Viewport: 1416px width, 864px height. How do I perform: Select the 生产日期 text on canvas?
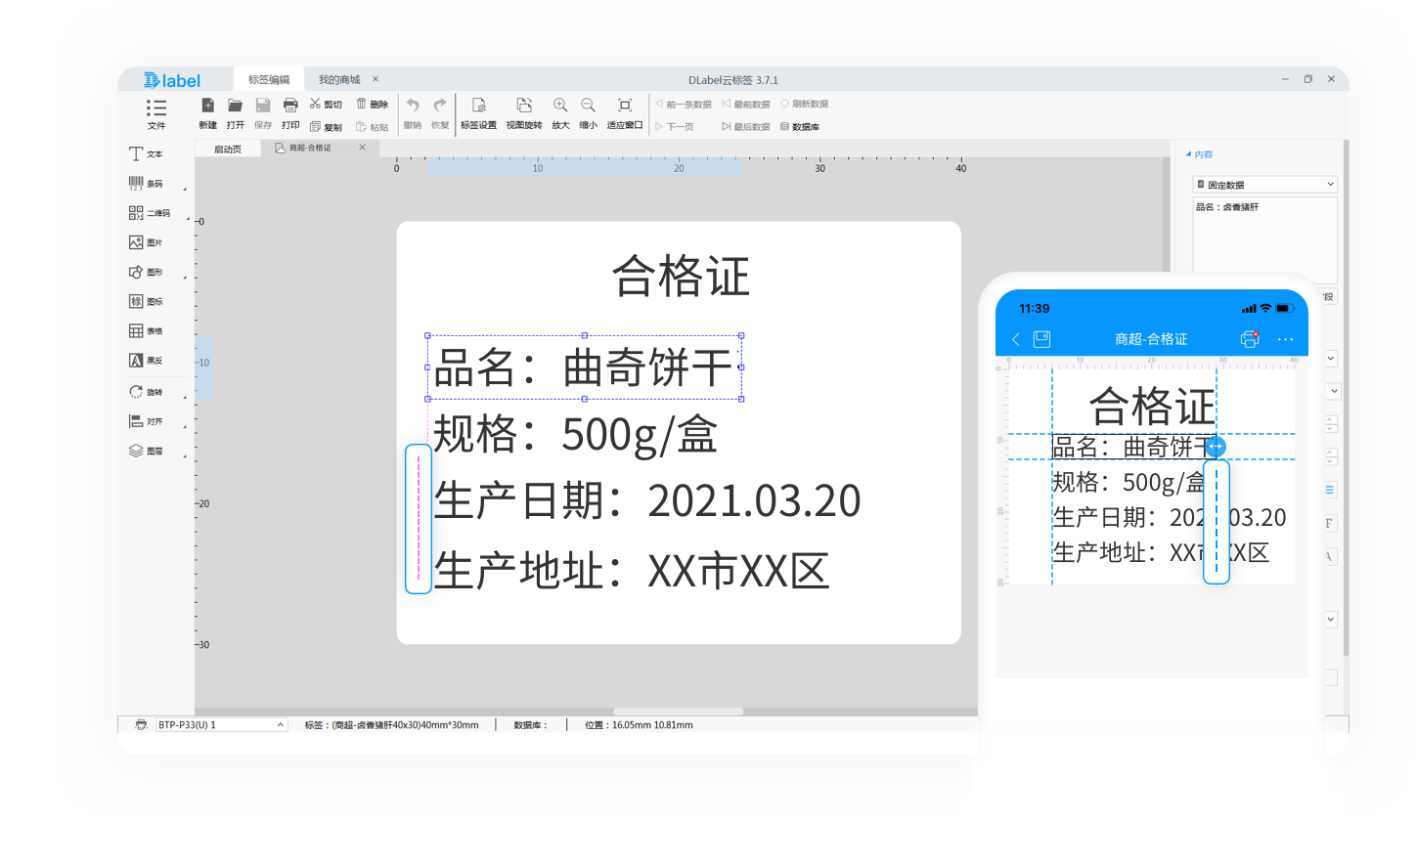pos(647,501)
